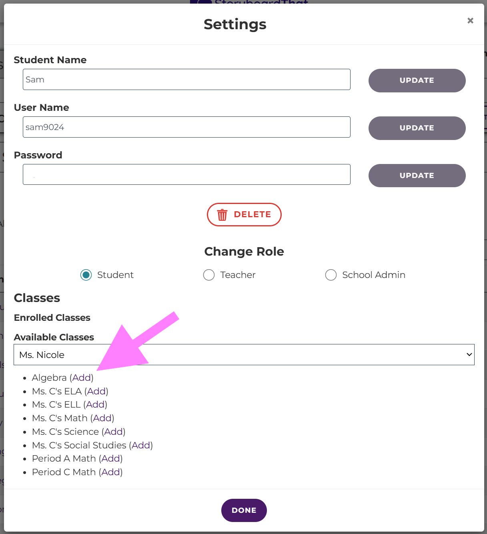487x534 pixels.
Task: Click Update next to Student Name
Action: 417,80
